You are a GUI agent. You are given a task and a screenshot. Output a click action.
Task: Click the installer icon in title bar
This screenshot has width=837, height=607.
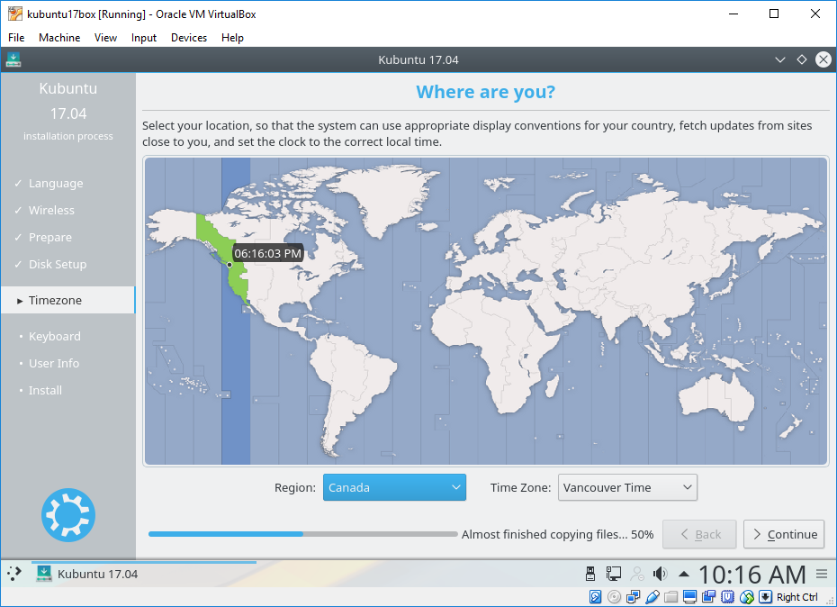13,59
